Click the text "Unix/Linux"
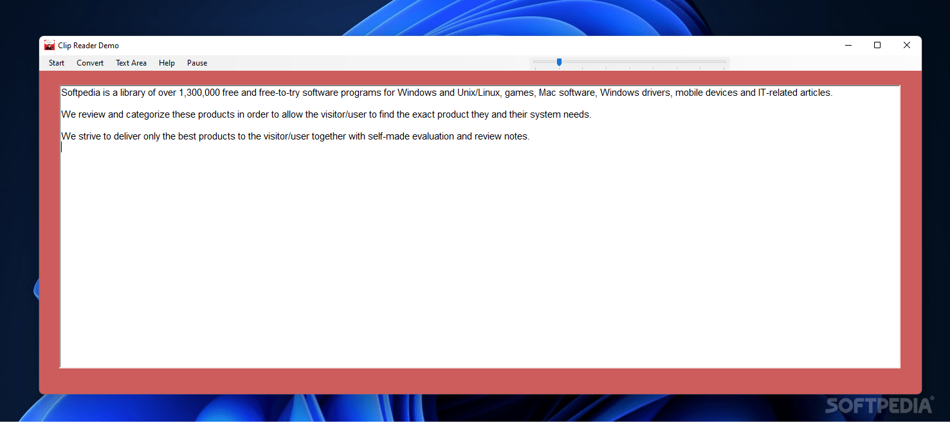950x423 pixels. [x=480, y=93]
